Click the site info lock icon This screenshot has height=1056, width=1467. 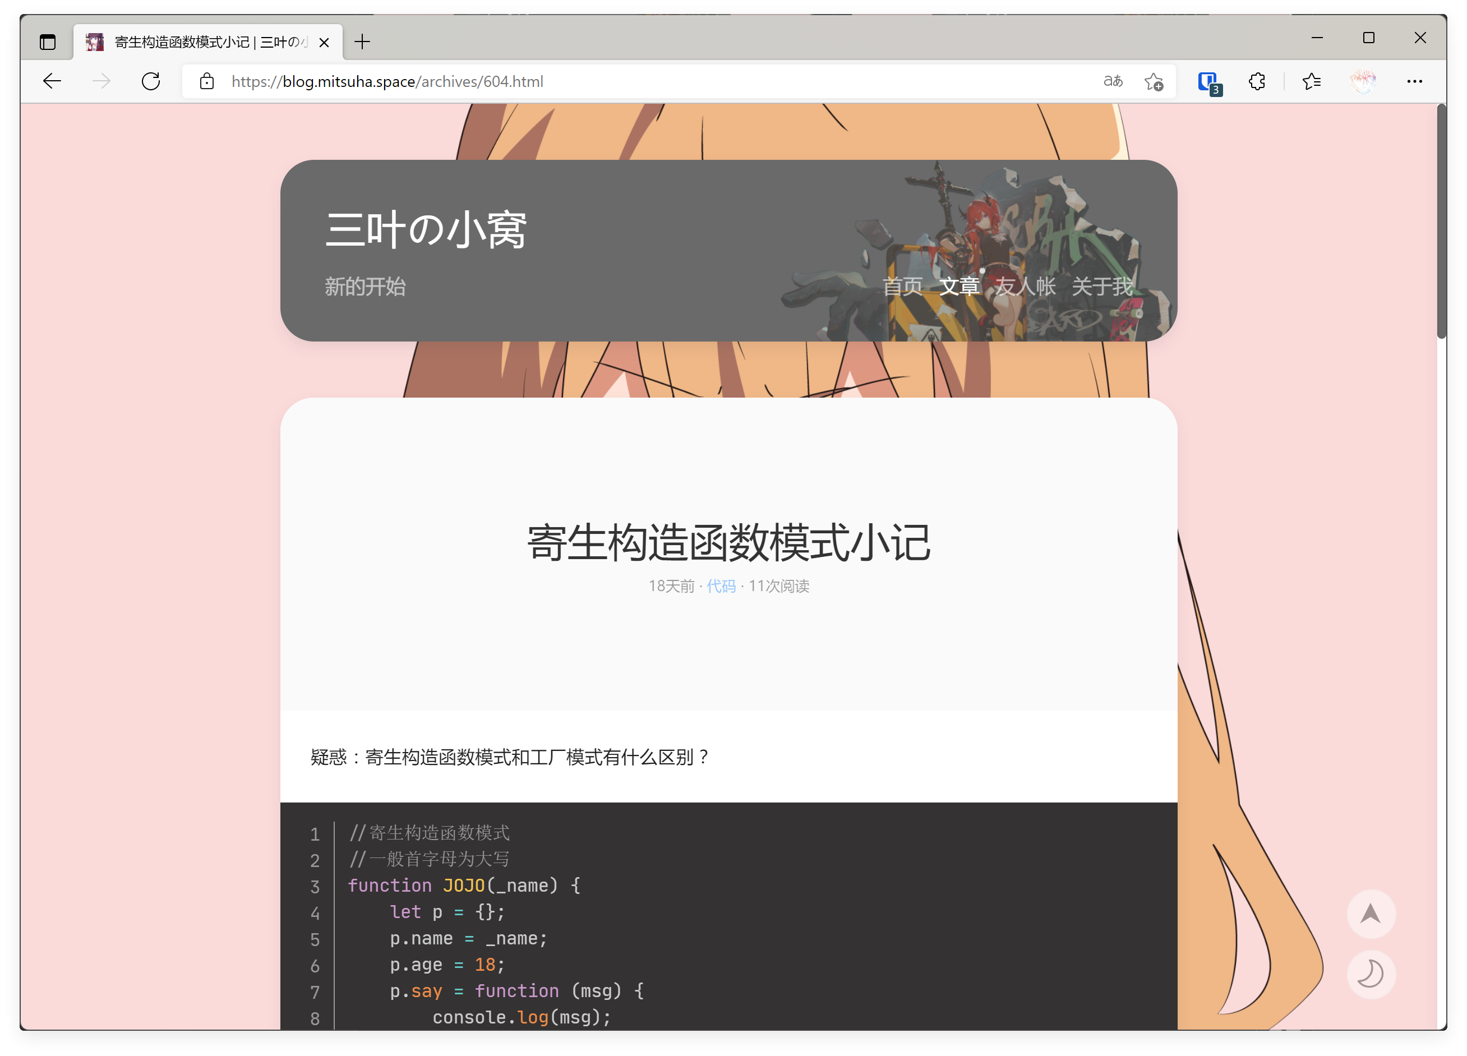(206, 81)
